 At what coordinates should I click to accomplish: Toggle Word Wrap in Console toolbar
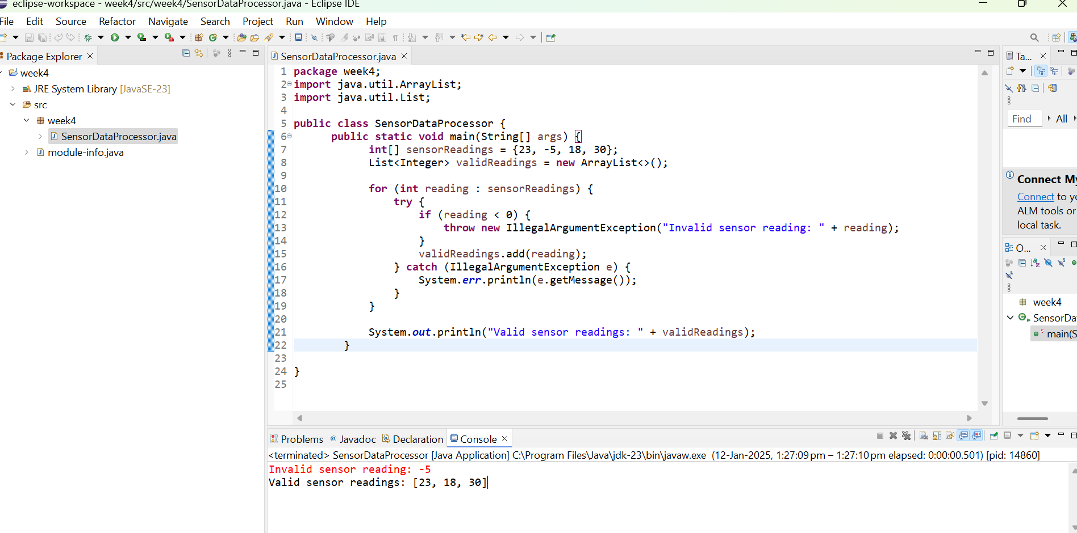950,435
